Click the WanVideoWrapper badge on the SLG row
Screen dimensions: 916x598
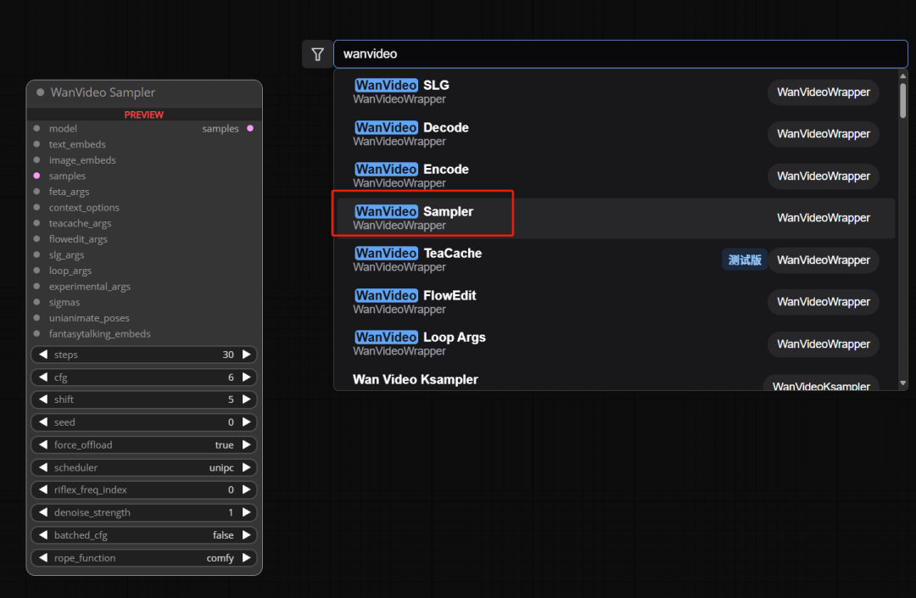(x=823, y=92)
